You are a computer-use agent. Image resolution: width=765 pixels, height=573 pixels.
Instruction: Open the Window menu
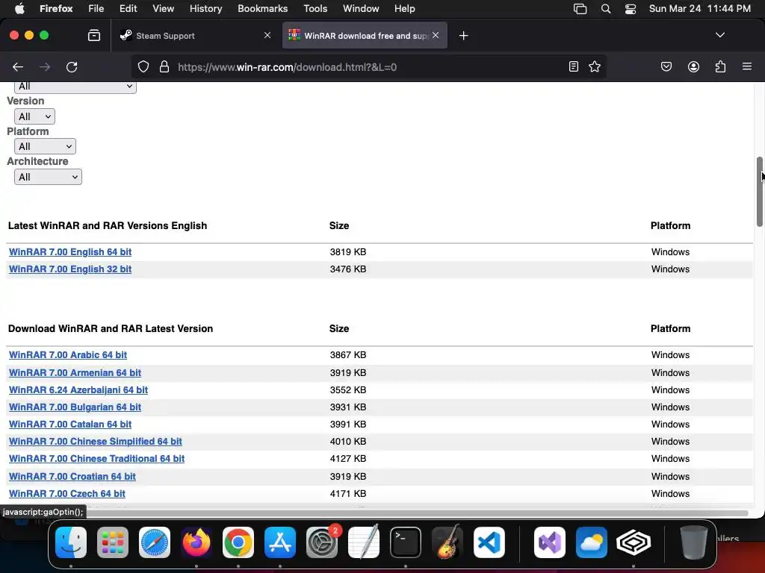[x=361, y=9]
